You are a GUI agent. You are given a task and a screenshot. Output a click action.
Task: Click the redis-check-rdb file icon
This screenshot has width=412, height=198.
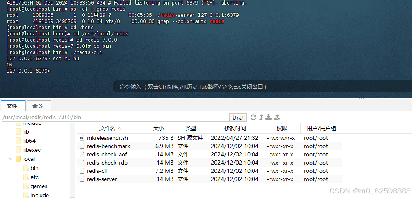click(x=82, y=163)
